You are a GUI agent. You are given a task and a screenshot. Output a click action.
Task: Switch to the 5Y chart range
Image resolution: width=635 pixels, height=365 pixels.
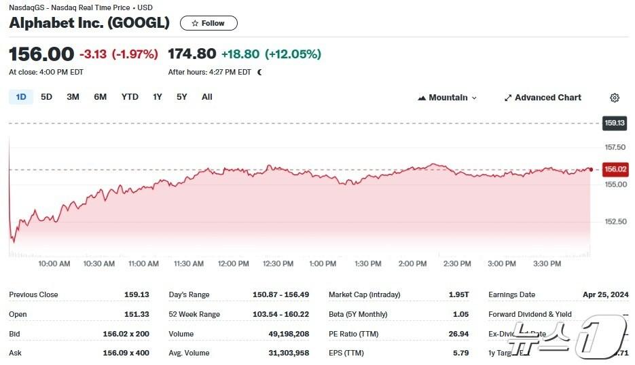(182, 97)
